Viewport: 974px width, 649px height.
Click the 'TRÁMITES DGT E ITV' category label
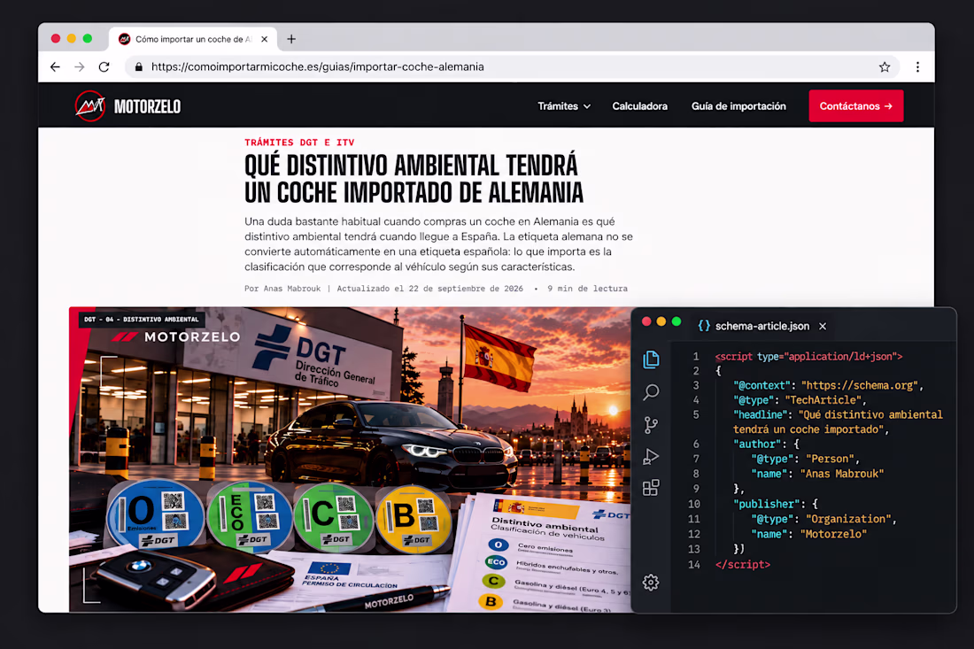299,143
